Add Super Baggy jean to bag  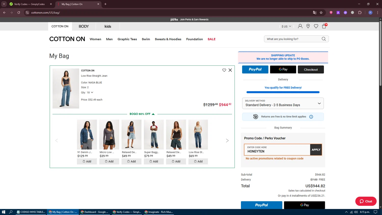pos(154,162)
